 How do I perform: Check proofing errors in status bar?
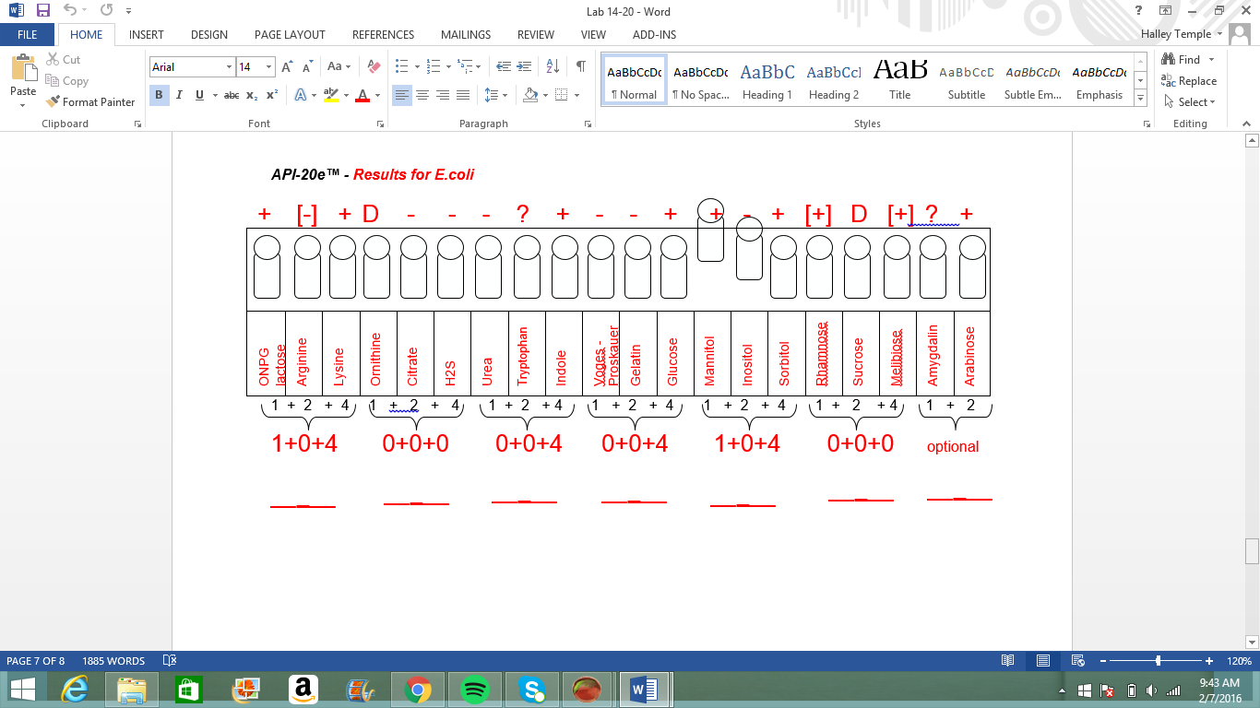point(170,661)
